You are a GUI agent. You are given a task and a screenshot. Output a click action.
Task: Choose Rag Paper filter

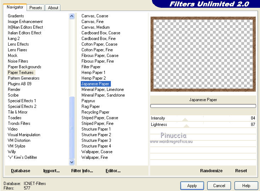[x=91, y=106]
